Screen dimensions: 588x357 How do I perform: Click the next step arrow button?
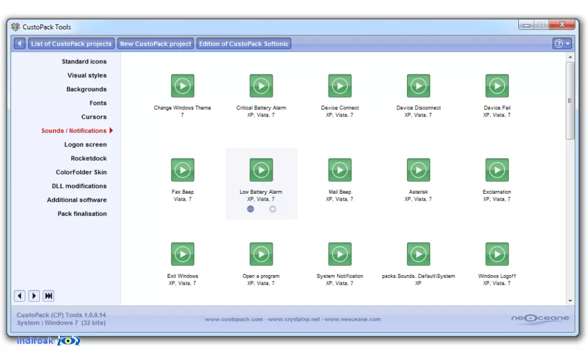pos(34,296)
